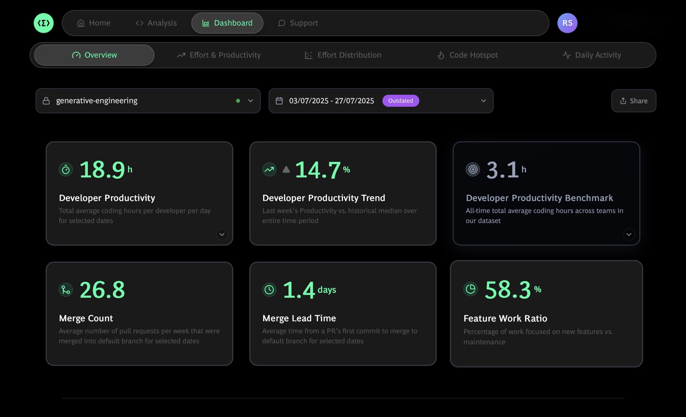Click the 26.8 merge count value
Viewport: 686px width, 417px height.
coord(102,290)
